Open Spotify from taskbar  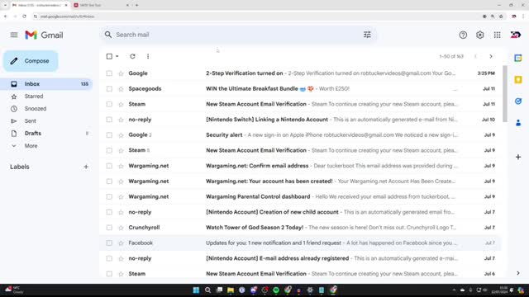pos(276,290)
